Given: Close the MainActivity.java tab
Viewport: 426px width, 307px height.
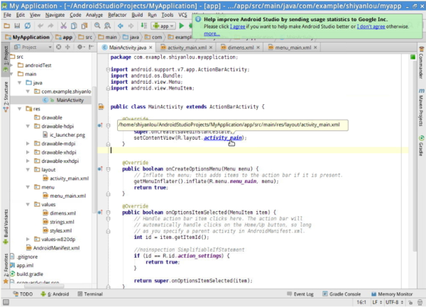Looking at the screenshot, I should tap(151, 48).
